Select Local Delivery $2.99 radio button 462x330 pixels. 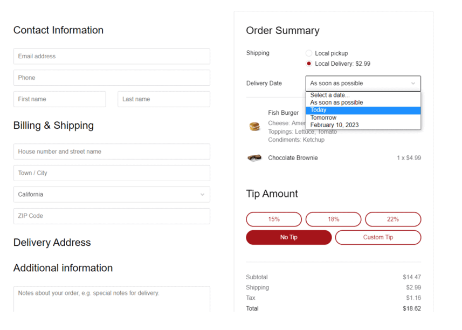(309, 64)
